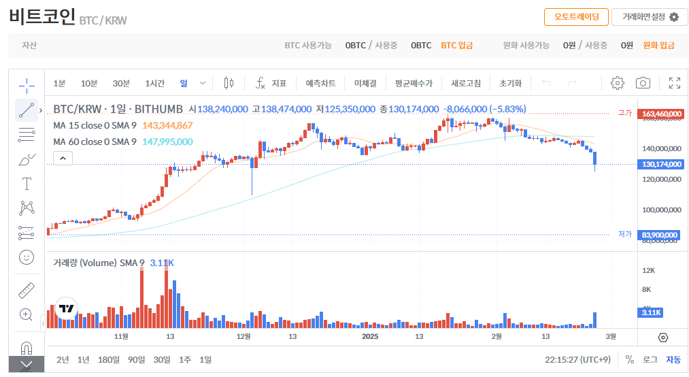Open chart settings gear

618,82
